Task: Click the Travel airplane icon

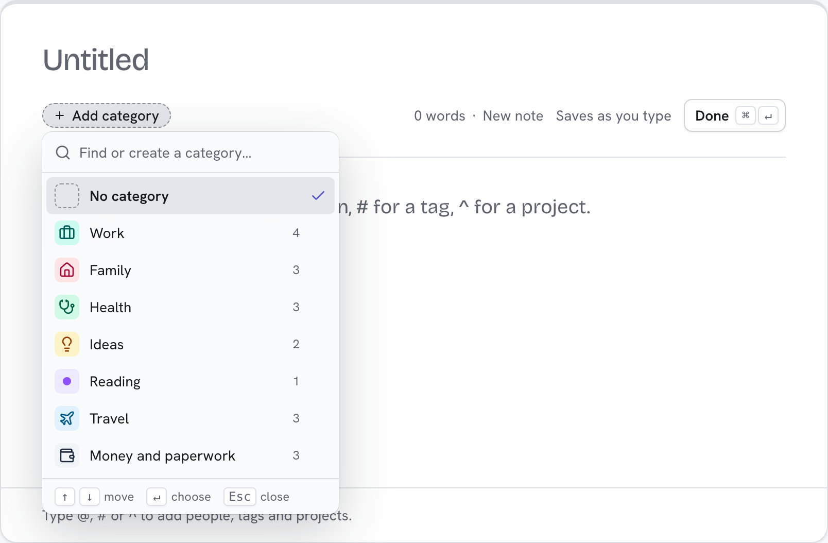Action: [x=67, y=418]
